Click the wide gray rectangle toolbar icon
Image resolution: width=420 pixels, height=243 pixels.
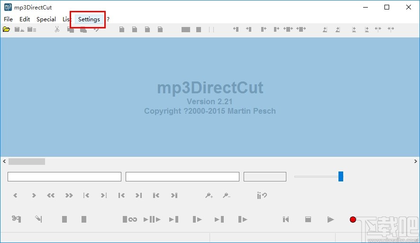tap(186, 30)
